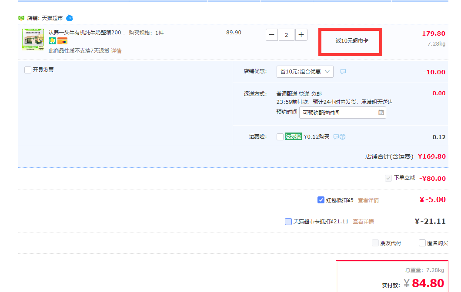Click the store total ¥169.80

pyautogui.click(x=431, y=156)
